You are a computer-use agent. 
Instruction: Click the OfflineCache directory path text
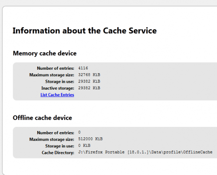(x=145, y=152)
